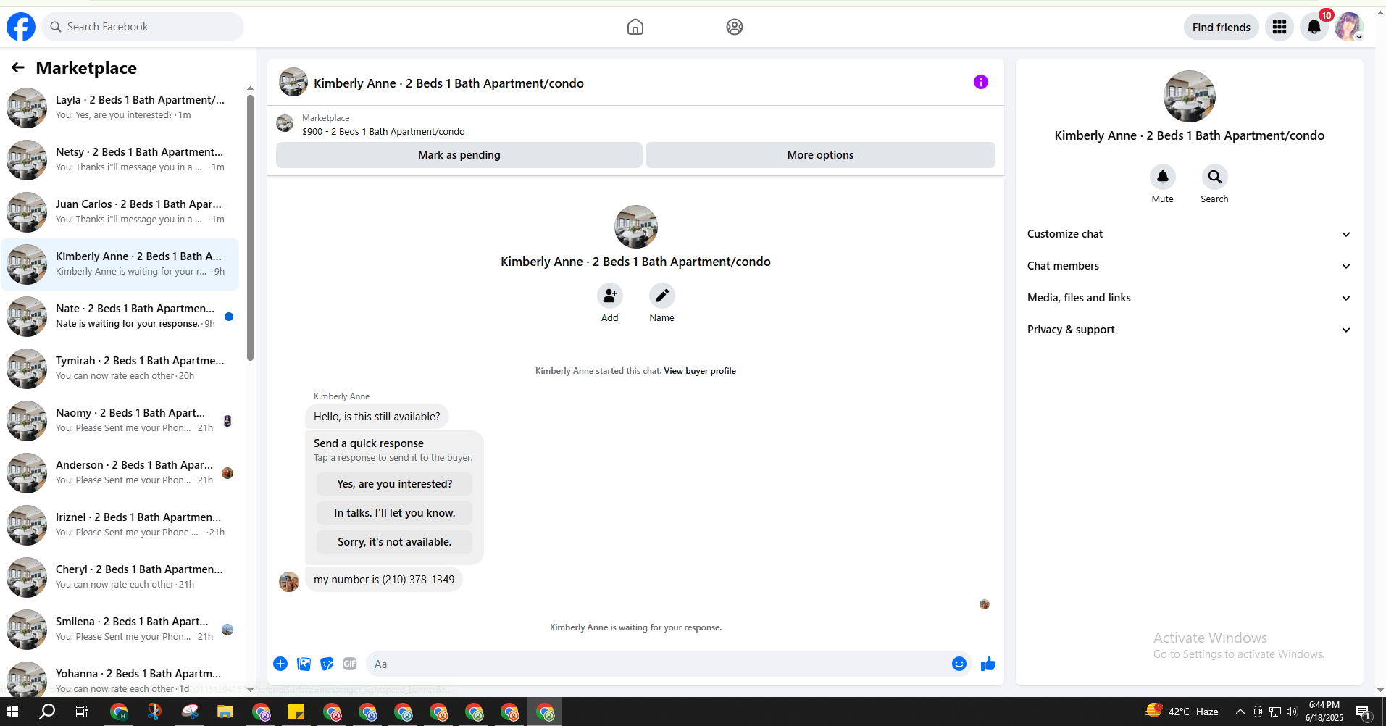Click Mark as pending button

click(459, 155)
